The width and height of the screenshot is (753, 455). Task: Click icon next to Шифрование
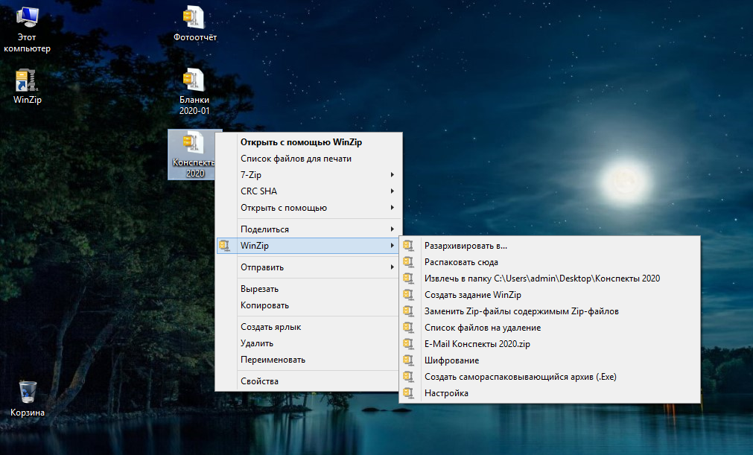click(408, 360)
